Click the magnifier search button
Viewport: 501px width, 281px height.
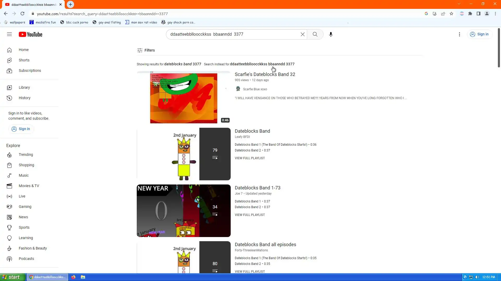point(315,34)
